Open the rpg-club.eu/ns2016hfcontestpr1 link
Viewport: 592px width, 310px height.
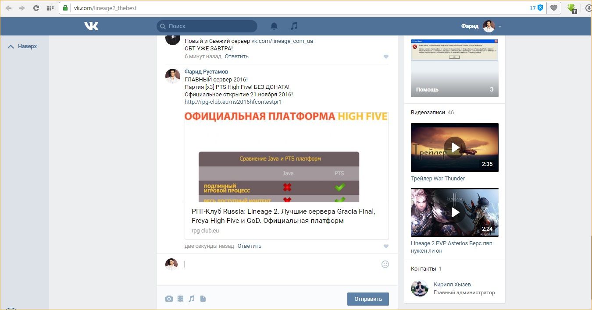click(x=233, y=102)
